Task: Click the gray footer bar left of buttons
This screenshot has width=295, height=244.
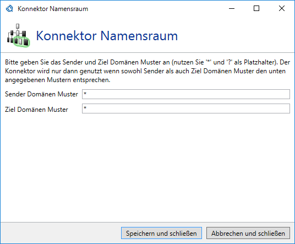Action: [x=60, y=233]
